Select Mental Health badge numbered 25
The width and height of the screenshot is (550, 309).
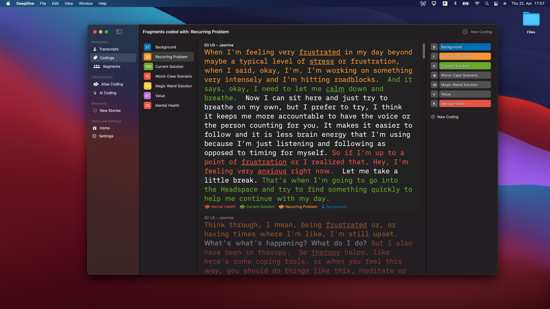[147, 105]
